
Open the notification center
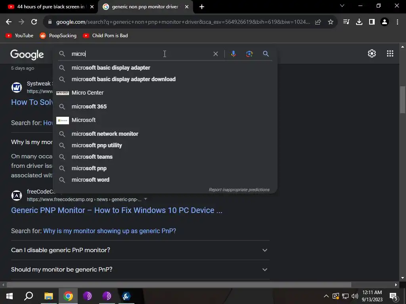[x=394, y=296]
